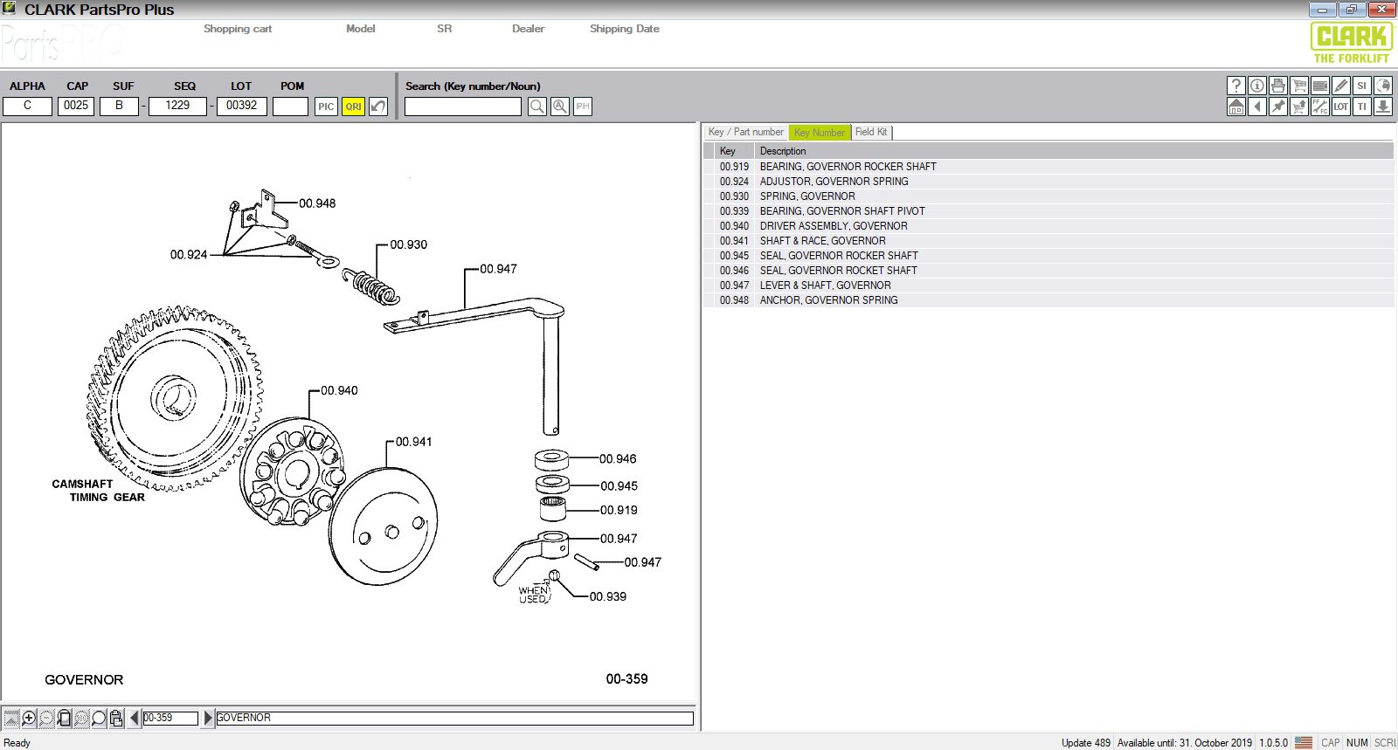Toggle the yellow QRI button
This screenshot has width=1398, height=750.
(x=353, y=107)
